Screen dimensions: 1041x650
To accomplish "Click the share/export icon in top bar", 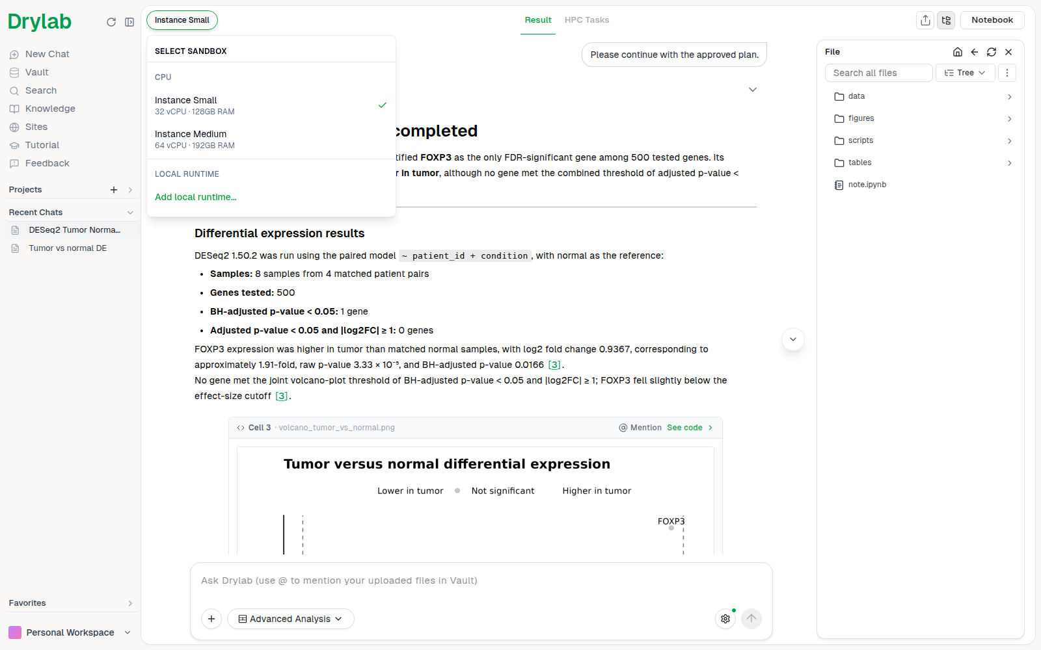I will 925,20.
